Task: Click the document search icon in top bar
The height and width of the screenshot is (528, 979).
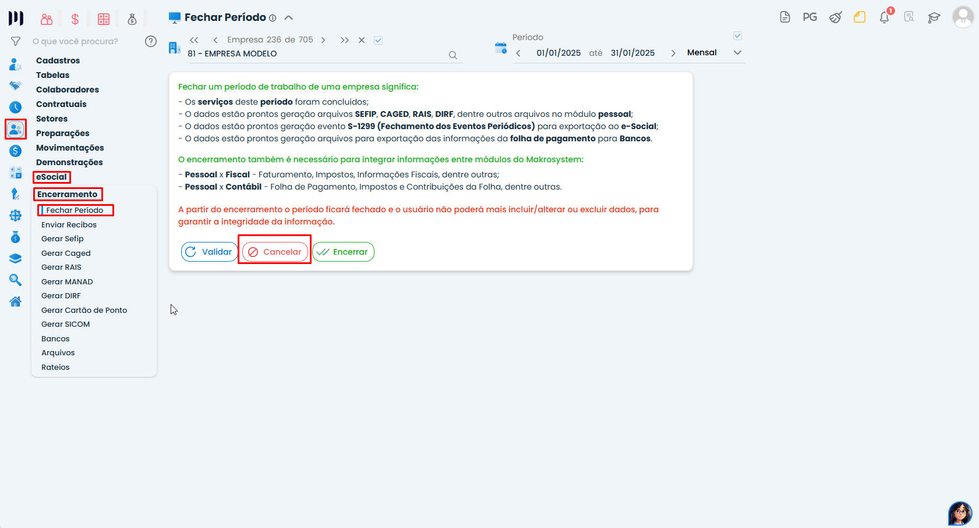Action: pyautogui.click(x=909, y=17)
